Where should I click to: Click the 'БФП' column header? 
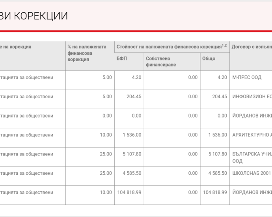pos(129,62)
